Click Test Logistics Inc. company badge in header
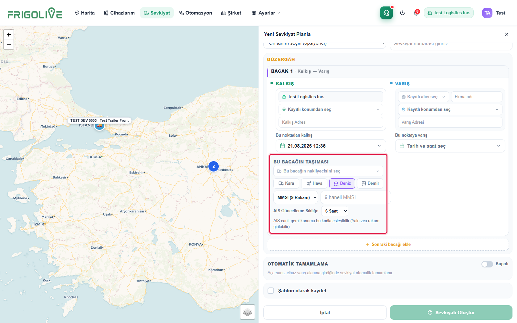This screenshot has width=517, height=323. 449,13
